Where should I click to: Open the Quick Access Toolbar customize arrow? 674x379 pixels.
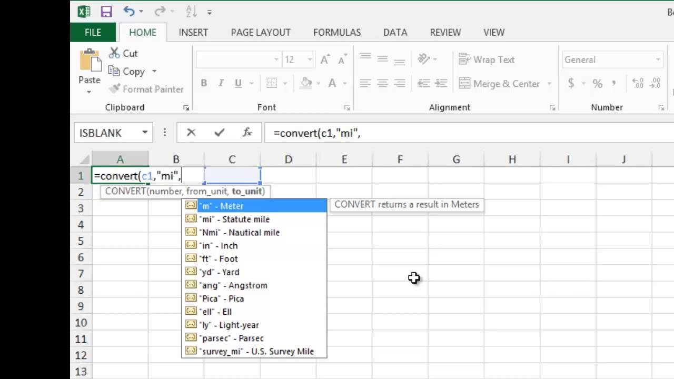click(x=210, y=12)
